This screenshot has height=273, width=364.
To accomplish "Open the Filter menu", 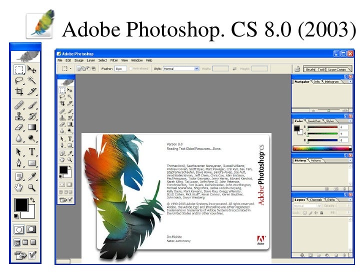I will tap(114, 60).
